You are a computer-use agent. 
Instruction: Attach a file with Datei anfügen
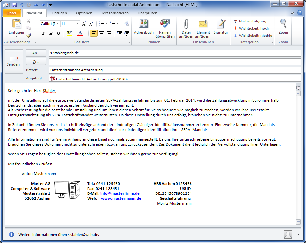[186, 28]
